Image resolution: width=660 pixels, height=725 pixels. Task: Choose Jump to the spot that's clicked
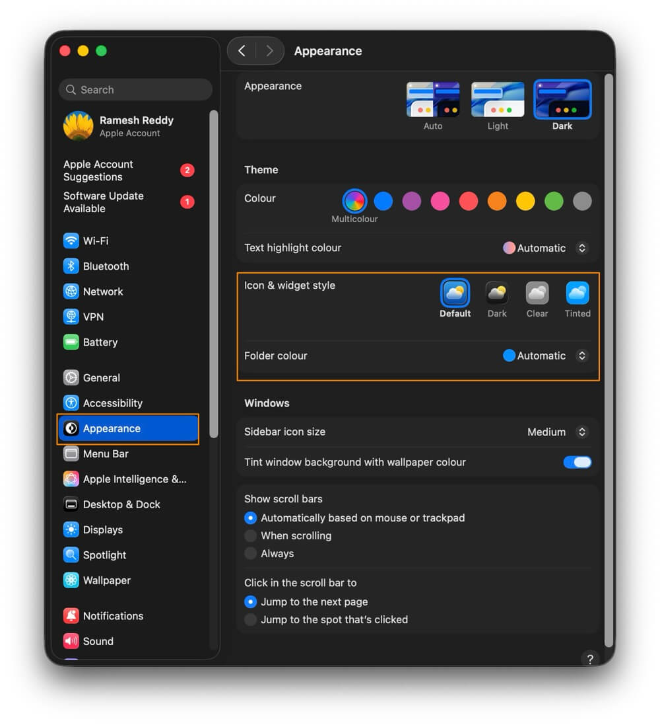click(x=250, y=619)
